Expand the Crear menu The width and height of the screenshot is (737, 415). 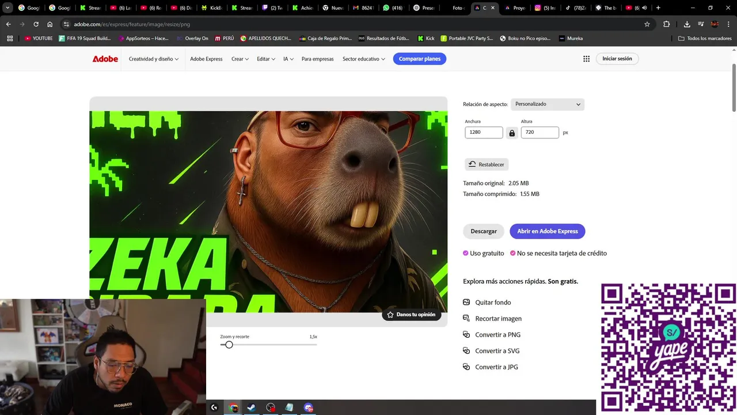pos(240,59)
